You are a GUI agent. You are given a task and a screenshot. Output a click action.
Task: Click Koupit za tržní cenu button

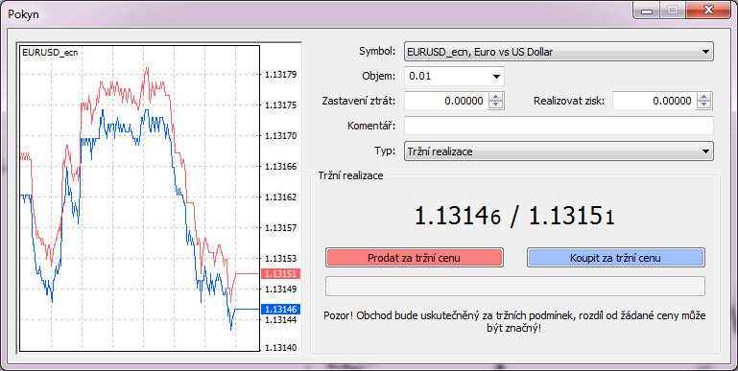615,258
